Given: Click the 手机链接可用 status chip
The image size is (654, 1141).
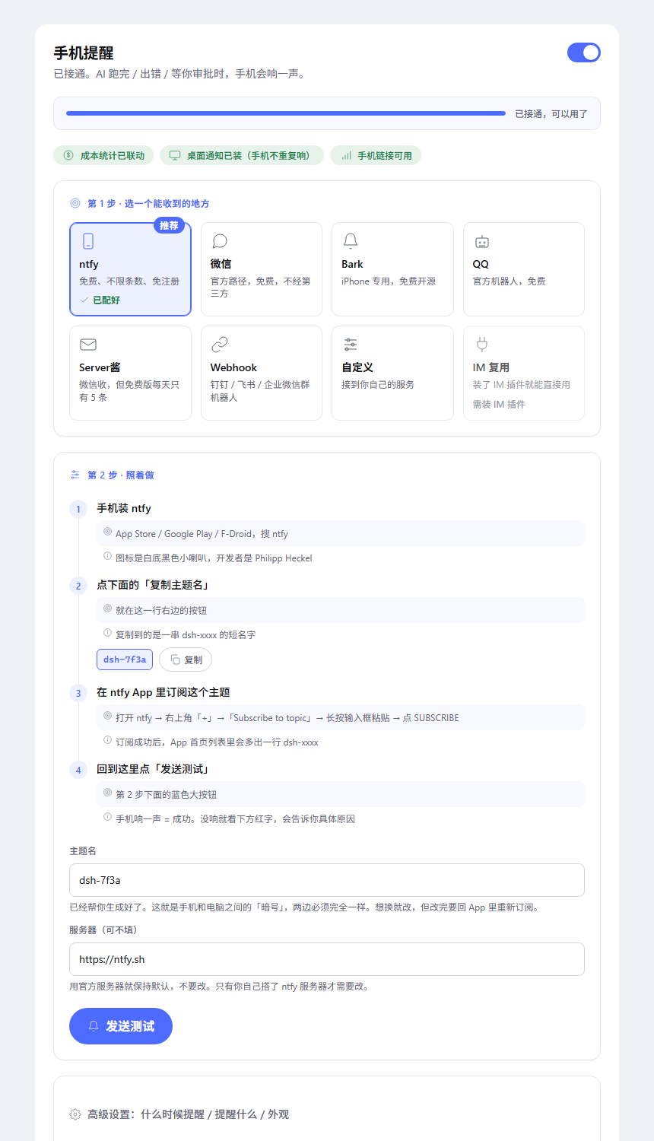Looking at the screenshot, I should [376, 155].
